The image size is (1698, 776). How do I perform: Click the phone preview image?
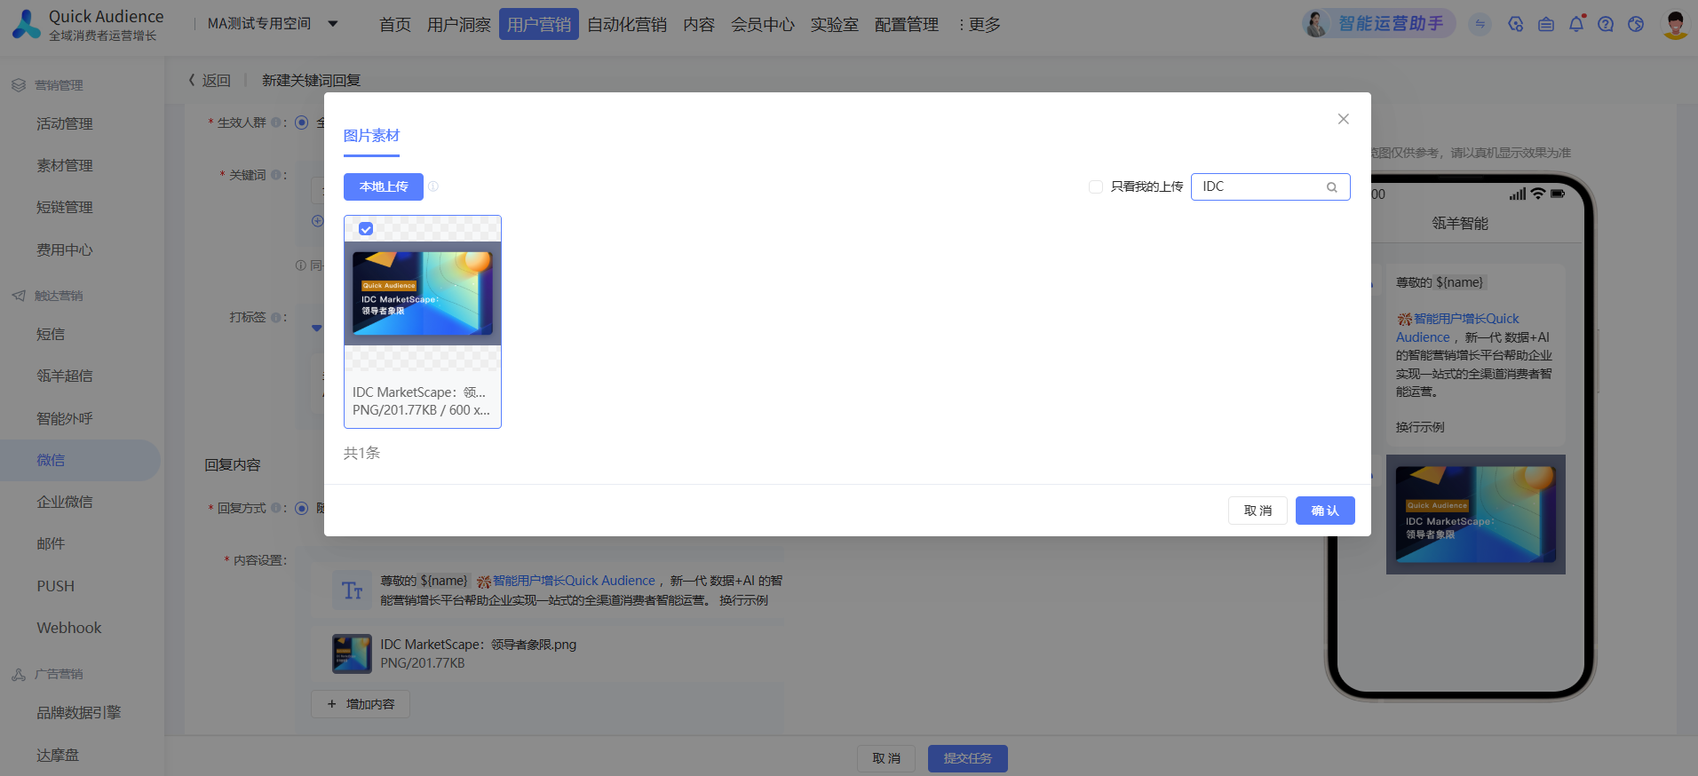(1475, 514)
